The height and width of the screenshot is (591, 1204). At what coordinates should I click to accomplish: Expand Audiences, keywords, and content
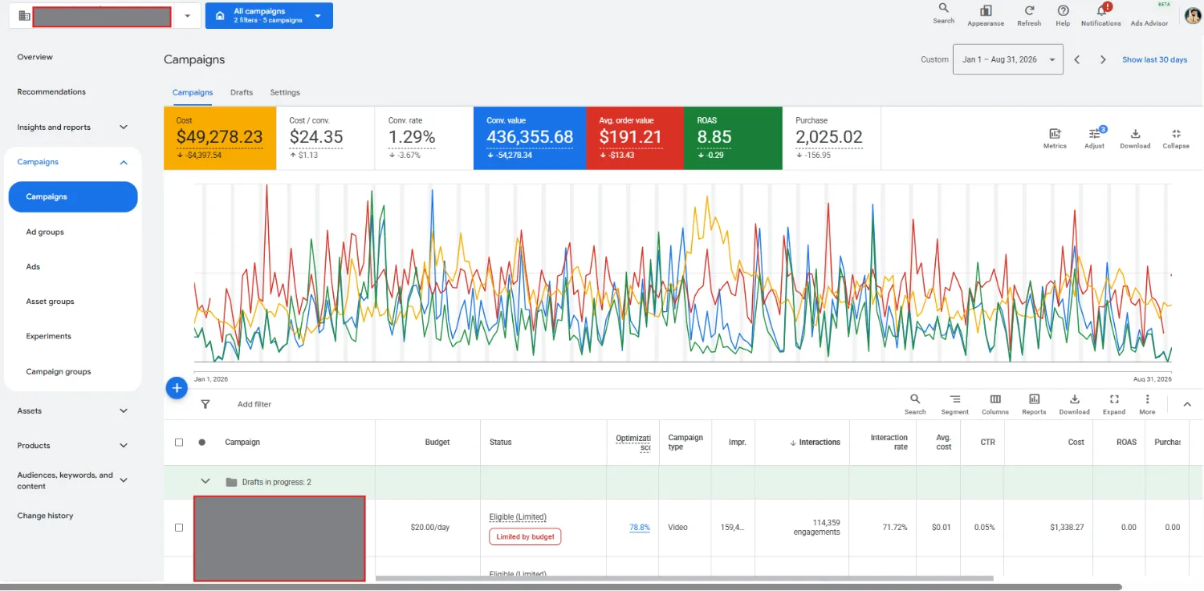point(124,480)
